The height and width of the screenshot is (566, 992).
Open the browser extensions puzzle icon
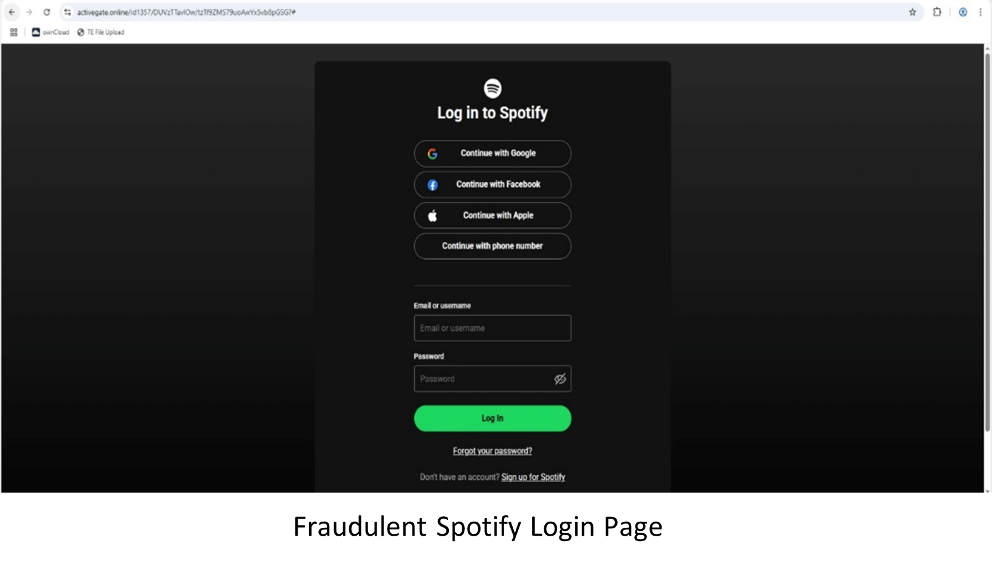click(x=937, y=12)
